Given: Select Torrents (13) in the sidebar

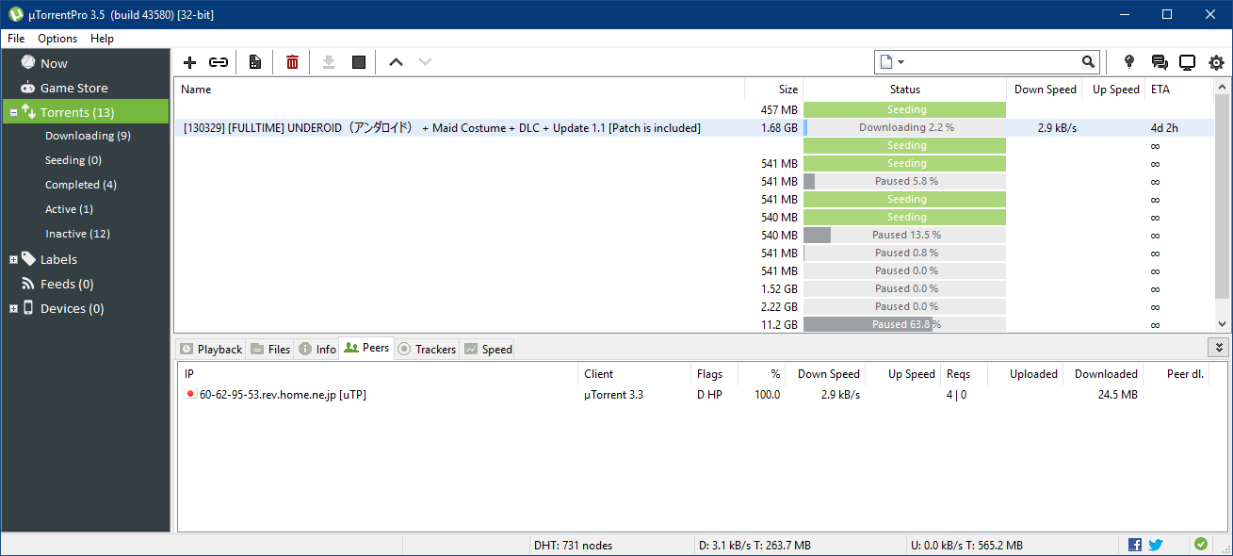Looking at the screenshot, I should pos(86,112).
